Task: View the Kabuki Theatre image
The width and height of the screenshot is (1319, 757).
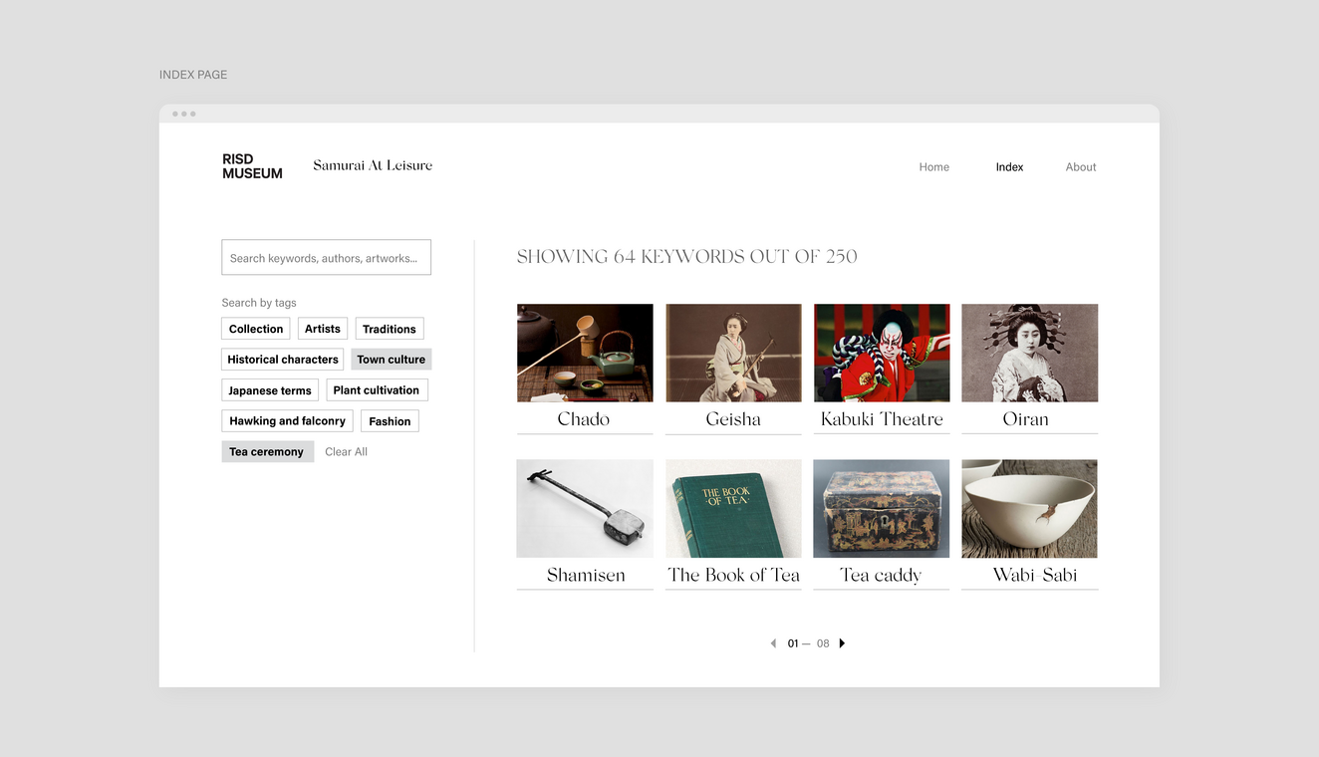Action: tap(882, 353)
